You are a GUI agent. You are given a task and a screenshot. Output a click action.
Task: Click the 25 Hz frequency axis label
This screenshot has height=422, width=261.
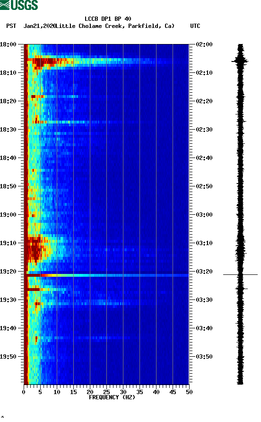[x=106, y=392]
